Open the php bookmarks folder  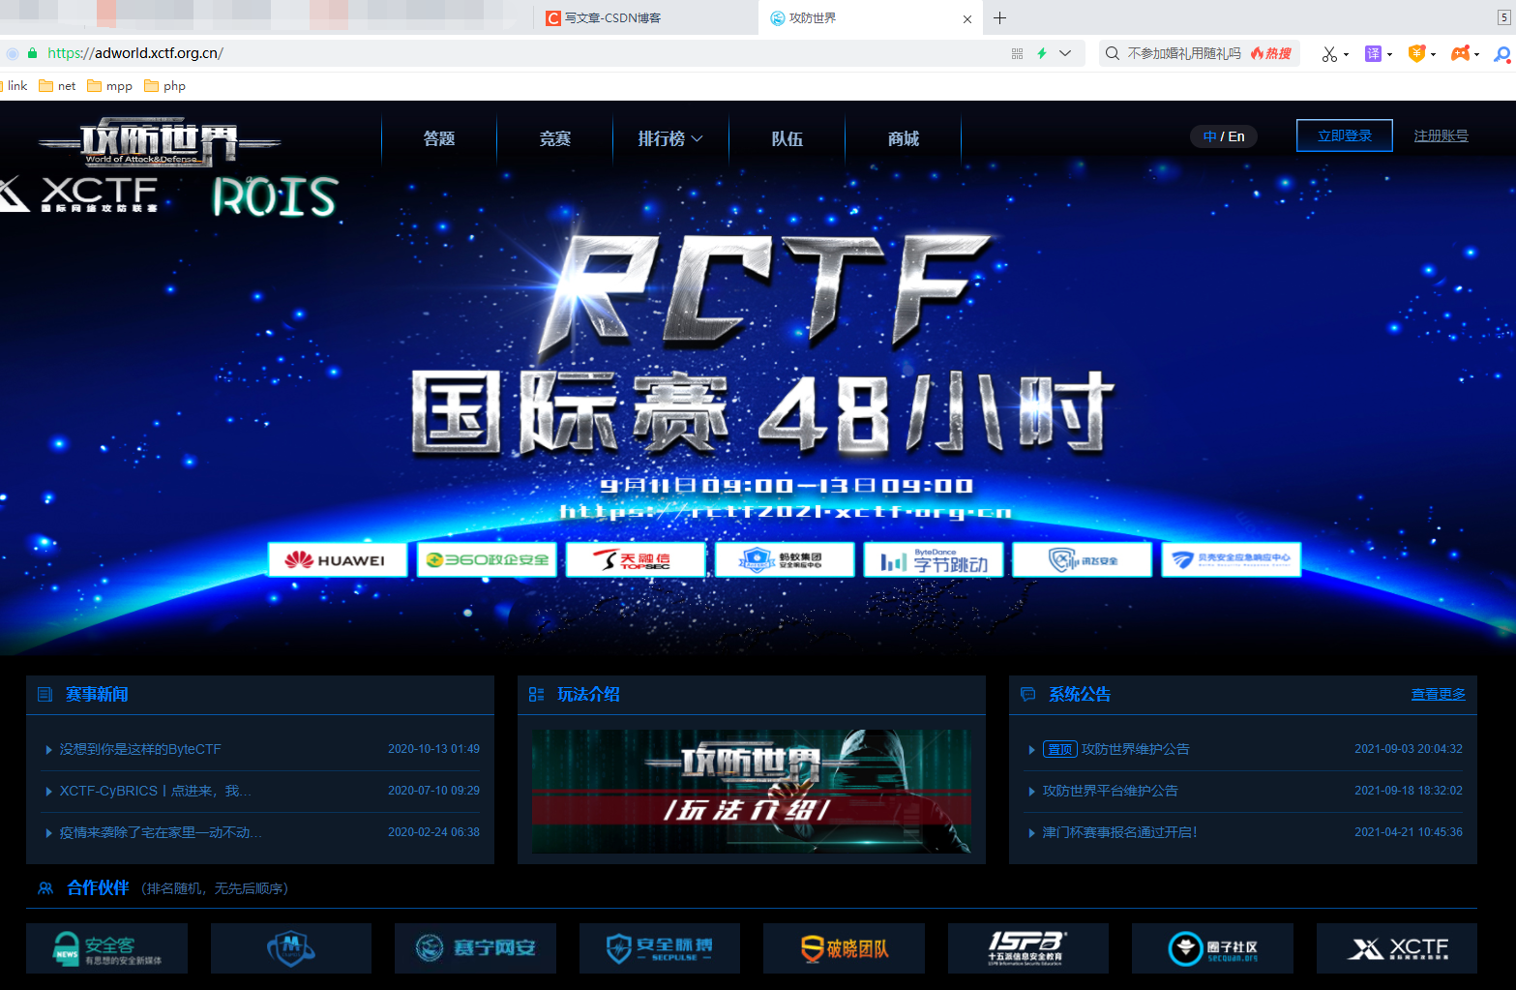(x=164, y=85)
